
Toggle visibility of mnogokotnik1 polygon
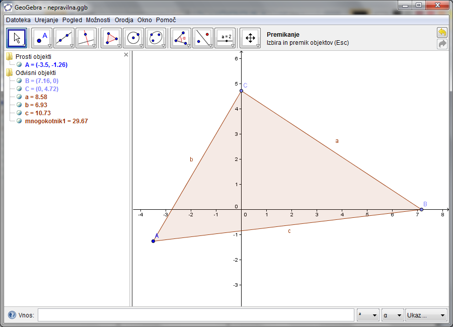click(19, 121)
